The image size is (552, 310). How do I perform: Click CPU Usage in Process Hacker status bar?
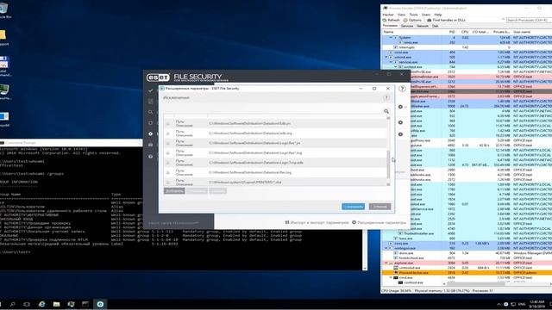tap(397, 291)
